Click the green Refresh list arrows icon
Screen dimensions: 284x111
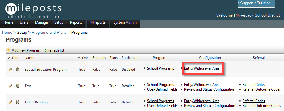click(x=46, y=51)
